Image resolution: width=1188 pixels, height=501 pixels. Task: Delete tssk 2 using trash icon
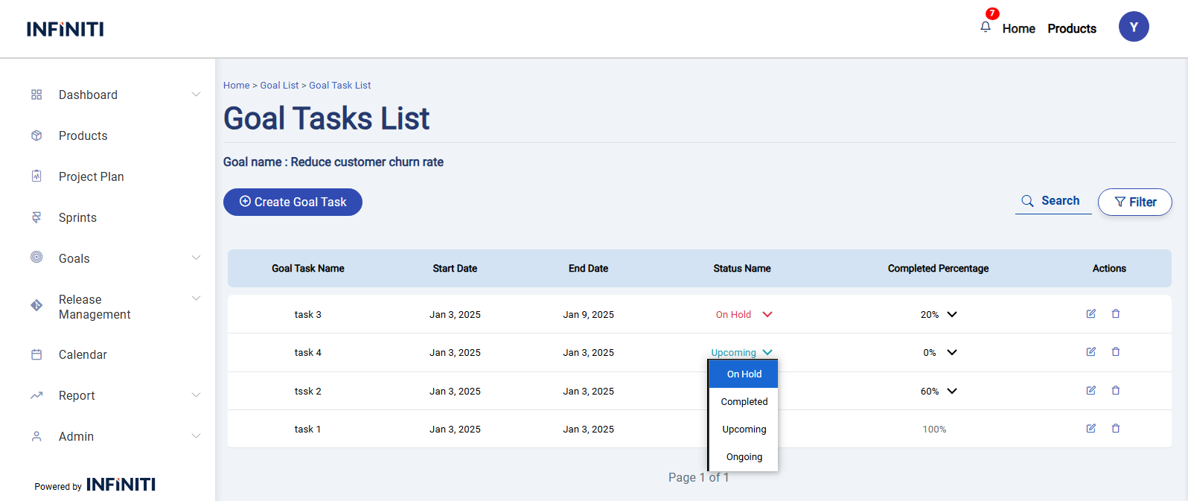[1116, 391]
